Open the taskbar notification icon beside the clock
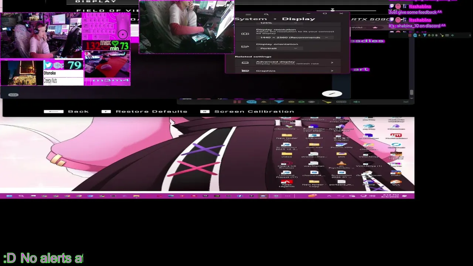The height and width of the screenshot is (266, 473). (x=405, y=196)
